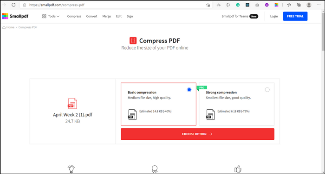Image resolution: width=325 pixels, height=174 pixels.
Task: Click the dark blue square extension icon
Action: click(x=247, y=5)
